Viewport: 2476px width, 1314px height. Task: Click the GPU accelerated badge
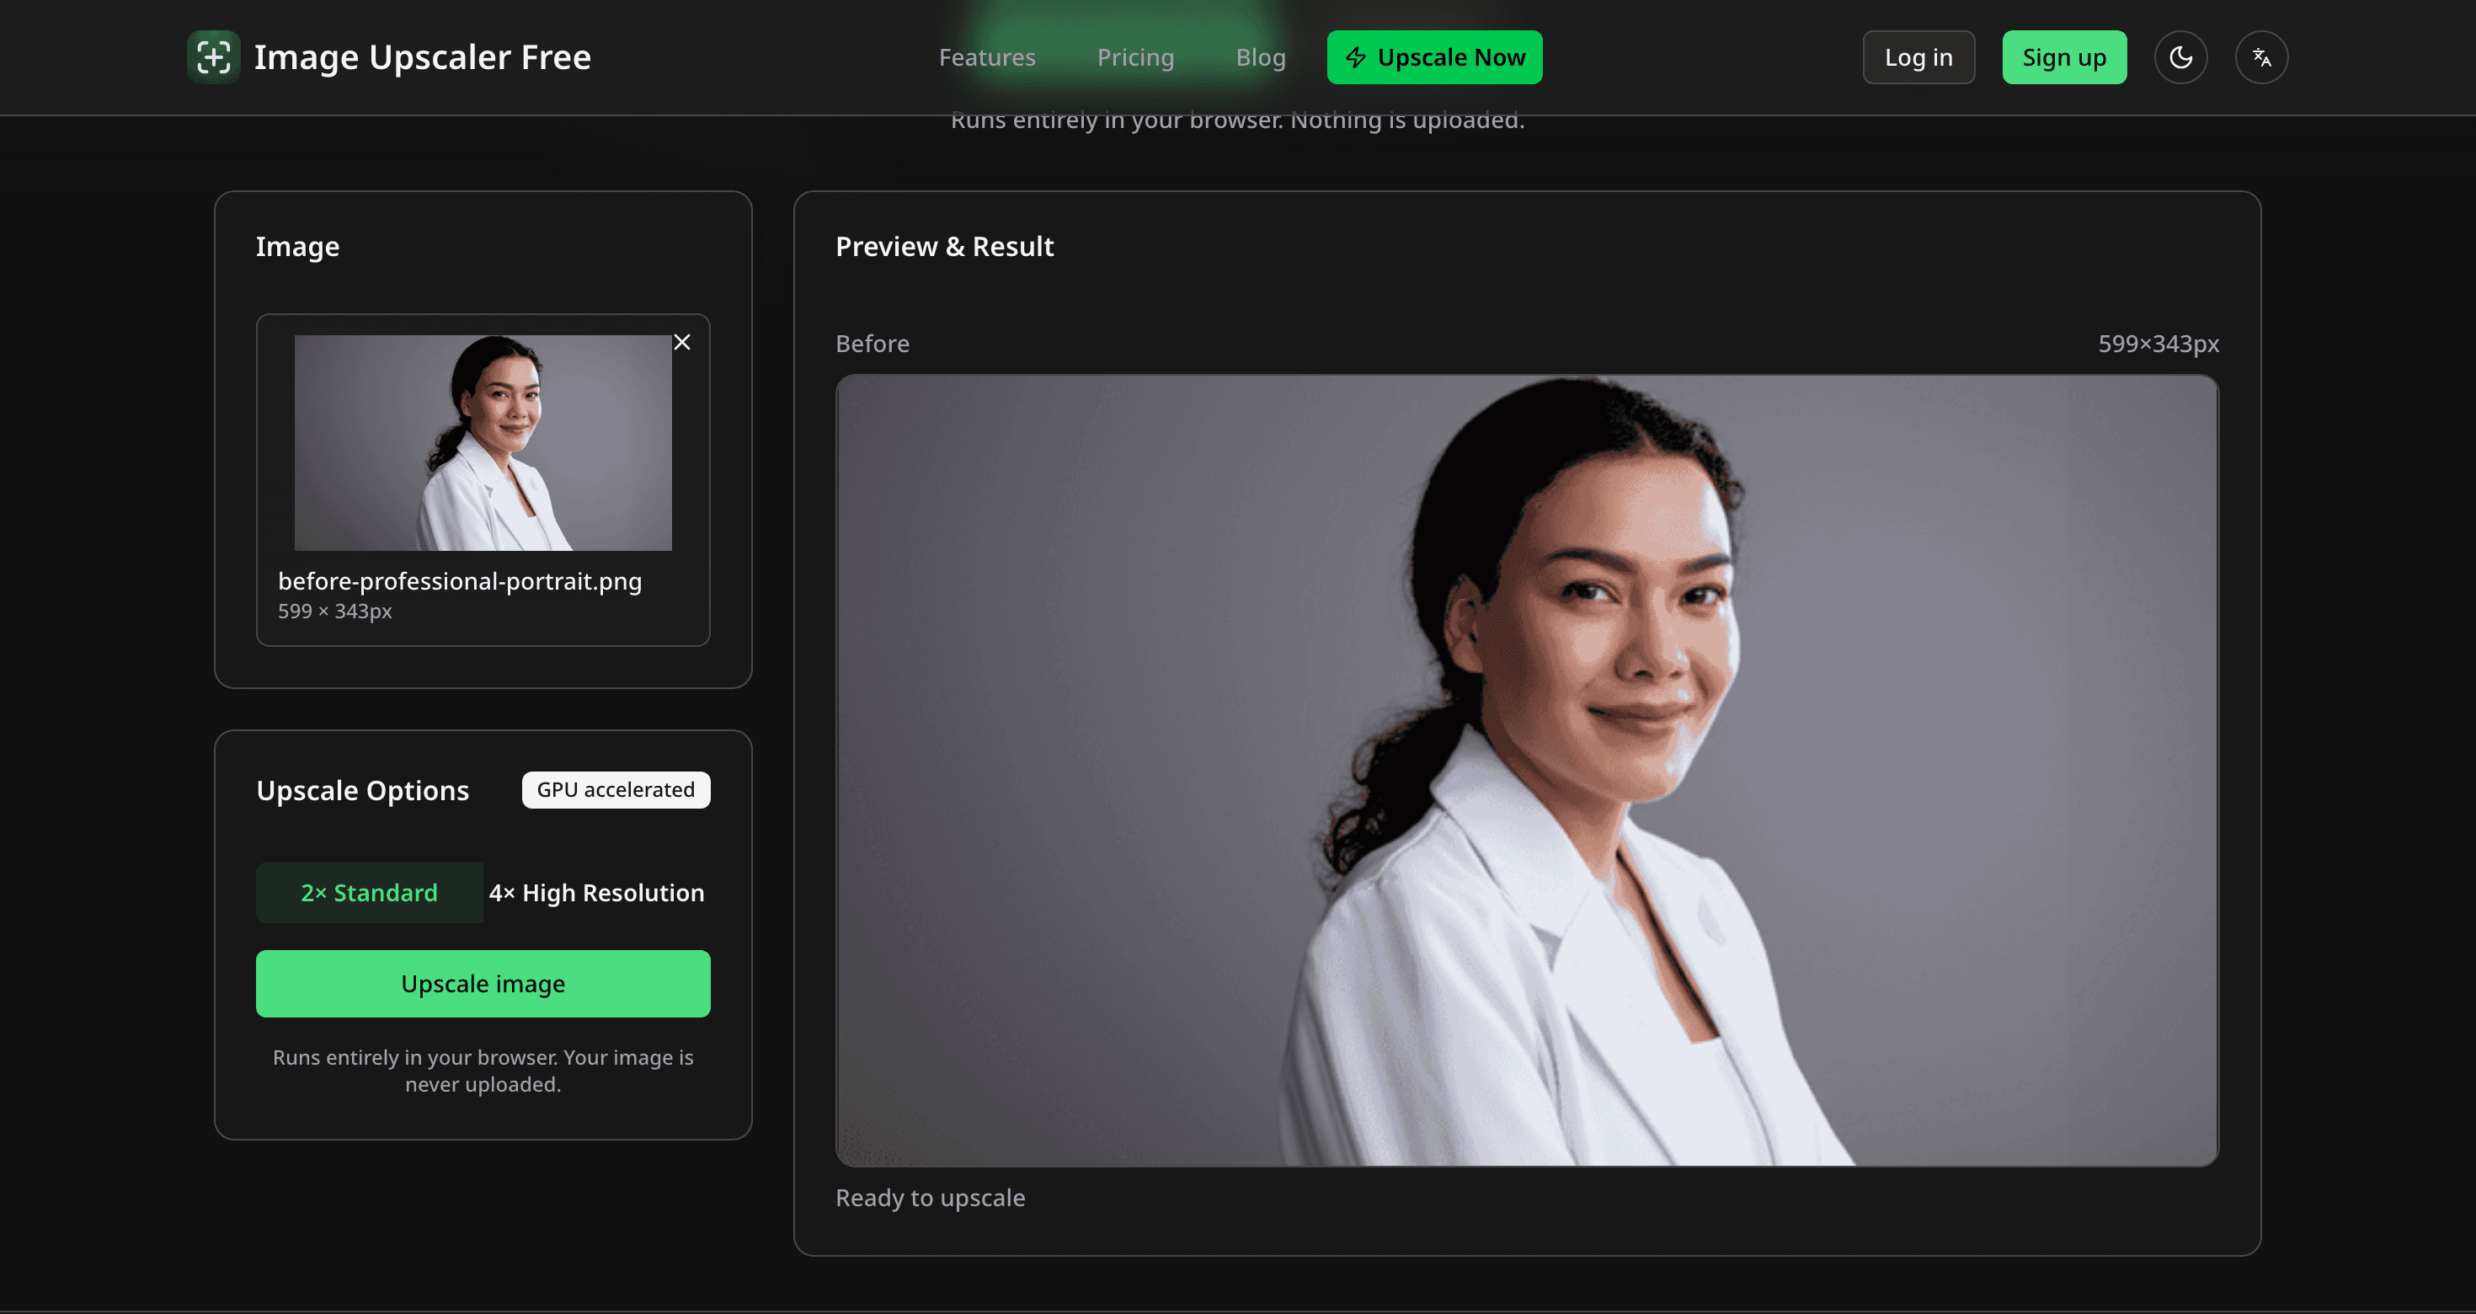coord(615,789)
